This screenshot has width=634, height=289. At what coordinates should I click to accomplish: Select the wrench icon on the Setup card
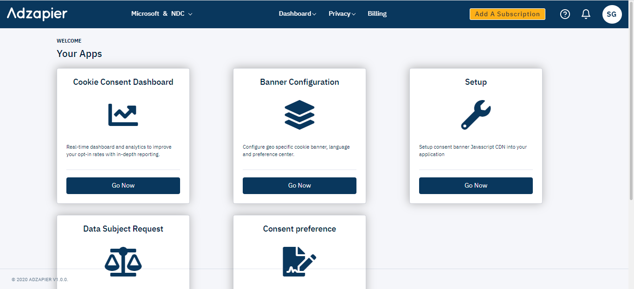[x=475, y=114]
